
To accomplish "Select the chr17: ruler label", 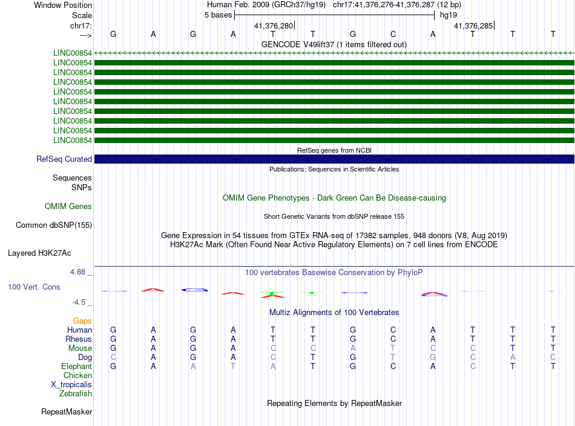I will coord(80,25).
